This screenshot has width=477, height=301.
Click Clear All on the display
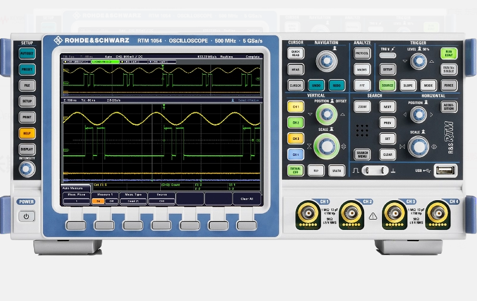pos(247,198)
